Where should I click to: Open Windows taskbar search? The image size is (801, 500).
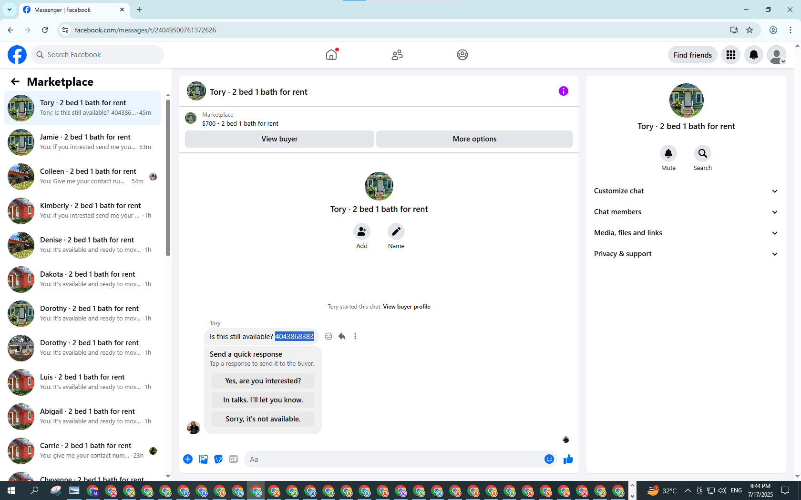(x=34, y=490)
